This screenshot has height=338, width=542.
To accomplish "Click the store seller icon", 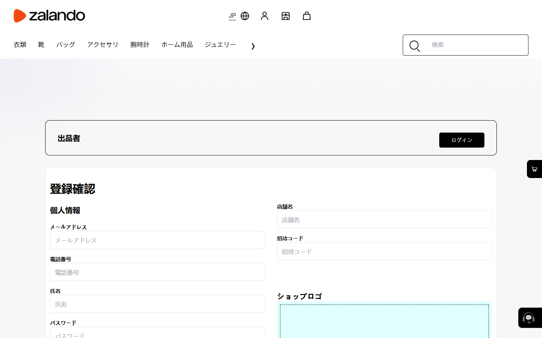I will [x=286, y=16].
